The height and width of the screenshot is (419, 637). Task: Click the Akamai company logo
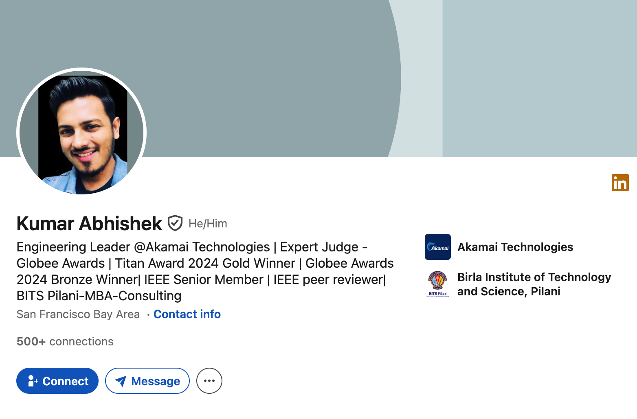pos(437,247)
